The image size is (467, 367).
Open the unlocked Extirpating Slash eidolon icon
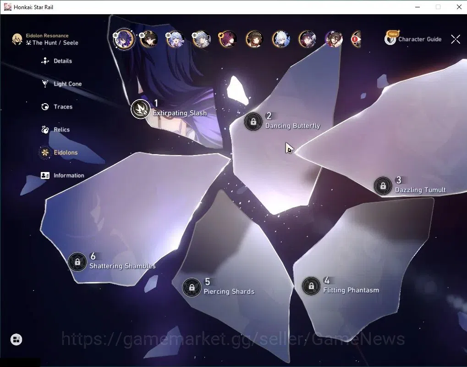click(140, 109)
